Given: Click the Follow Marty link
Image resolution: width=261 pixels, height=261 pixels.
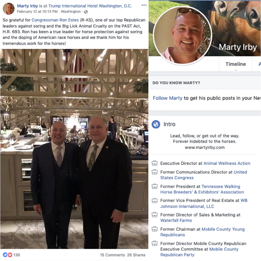Looking at the screenshot, I should pyautogui.click(x=168, y=98).
